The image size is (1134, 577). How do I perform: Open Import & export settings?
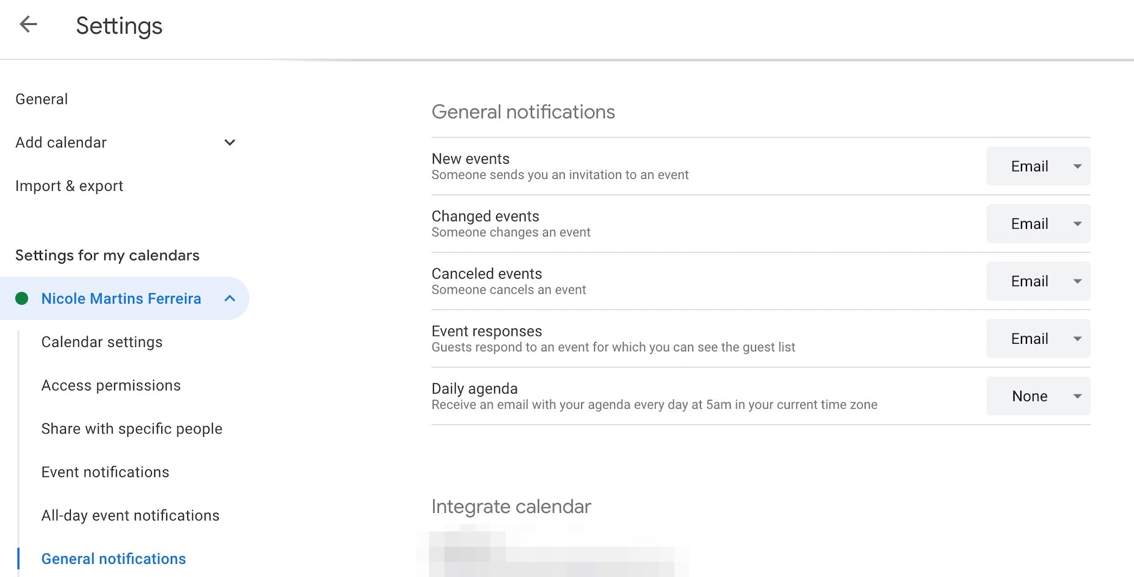69,186
